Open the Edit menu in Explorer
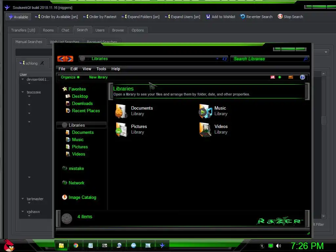 [74, 69]
